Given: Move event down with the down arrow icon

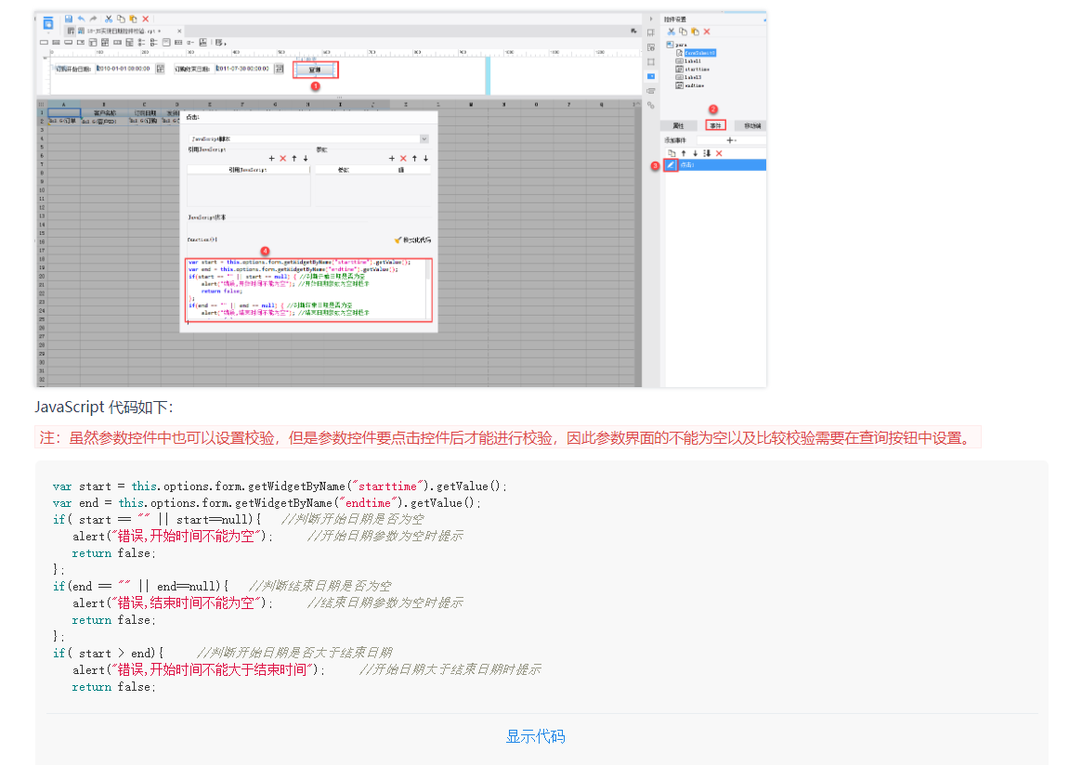Looking at the screenshot, I should pos(696,153).
